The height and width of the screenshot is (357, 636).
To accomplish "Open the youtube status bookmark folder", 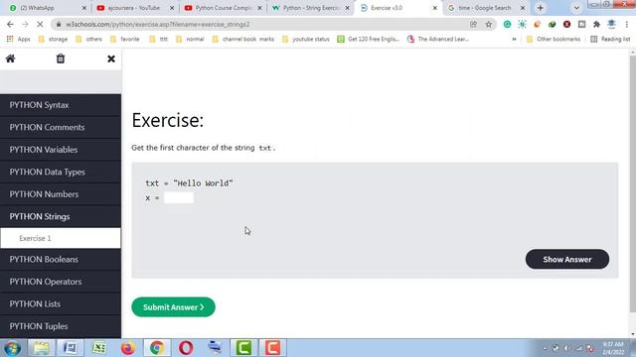I will click(306, 40).
